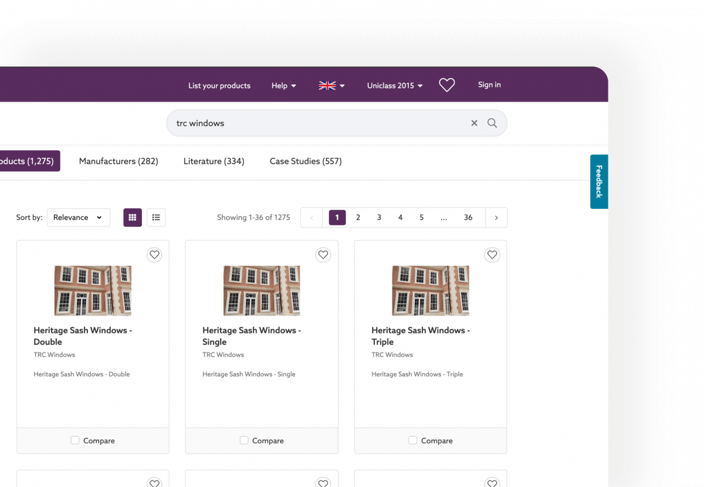Enable Compare on Heritage Sash Windows - Triple
The width and height of the screenshot is (704, 487).
click(x=412, y=439)
